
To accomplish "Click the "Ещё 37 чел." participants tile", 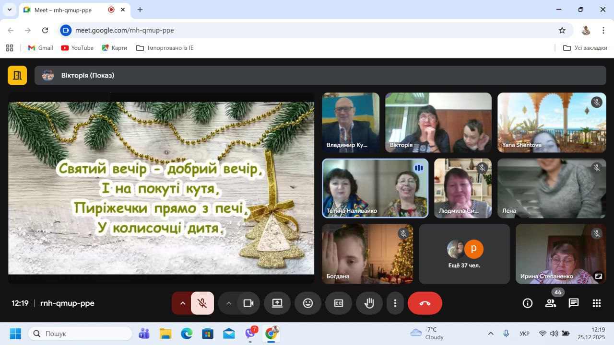I will pos(464,254).
